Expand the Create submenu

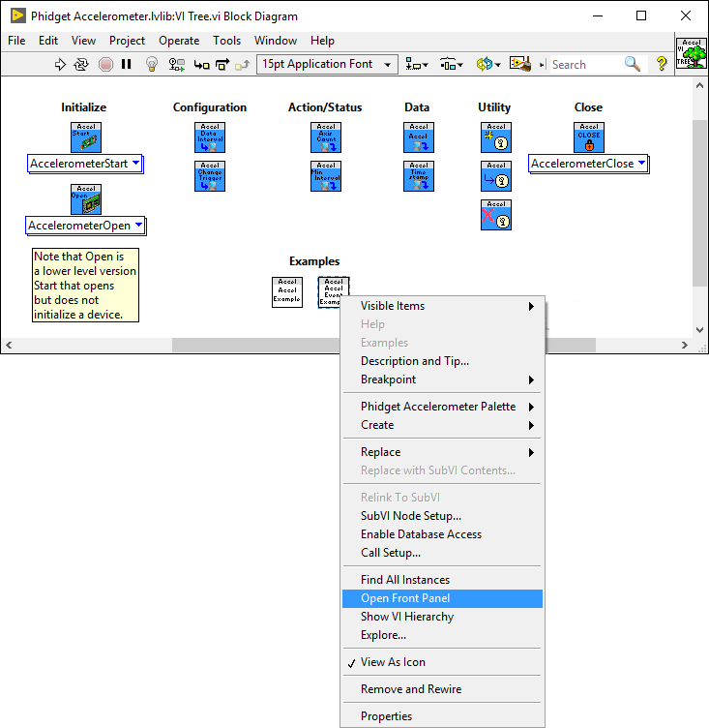click(x=442, y=425)
